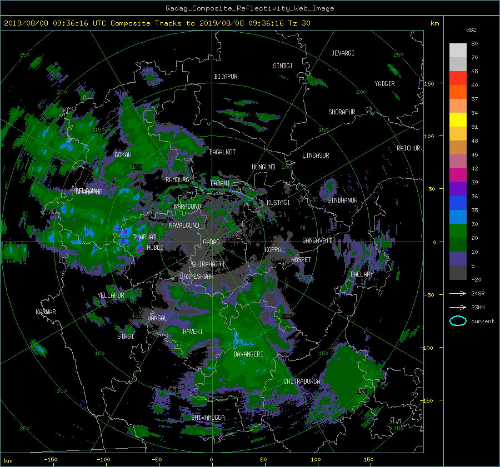This screenshot has width=500, height=467.
Task: Click the KARWAR city label
Action: tap(46, 312)
